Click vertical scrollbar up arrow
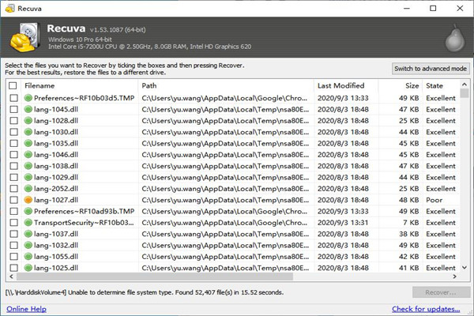This screenshot has width=474, height=316. click(x=465, y=84)
